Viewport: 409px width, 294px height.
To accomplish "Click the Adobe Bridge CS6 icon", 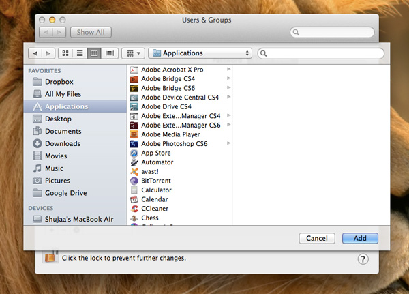I will click(134, 88).
